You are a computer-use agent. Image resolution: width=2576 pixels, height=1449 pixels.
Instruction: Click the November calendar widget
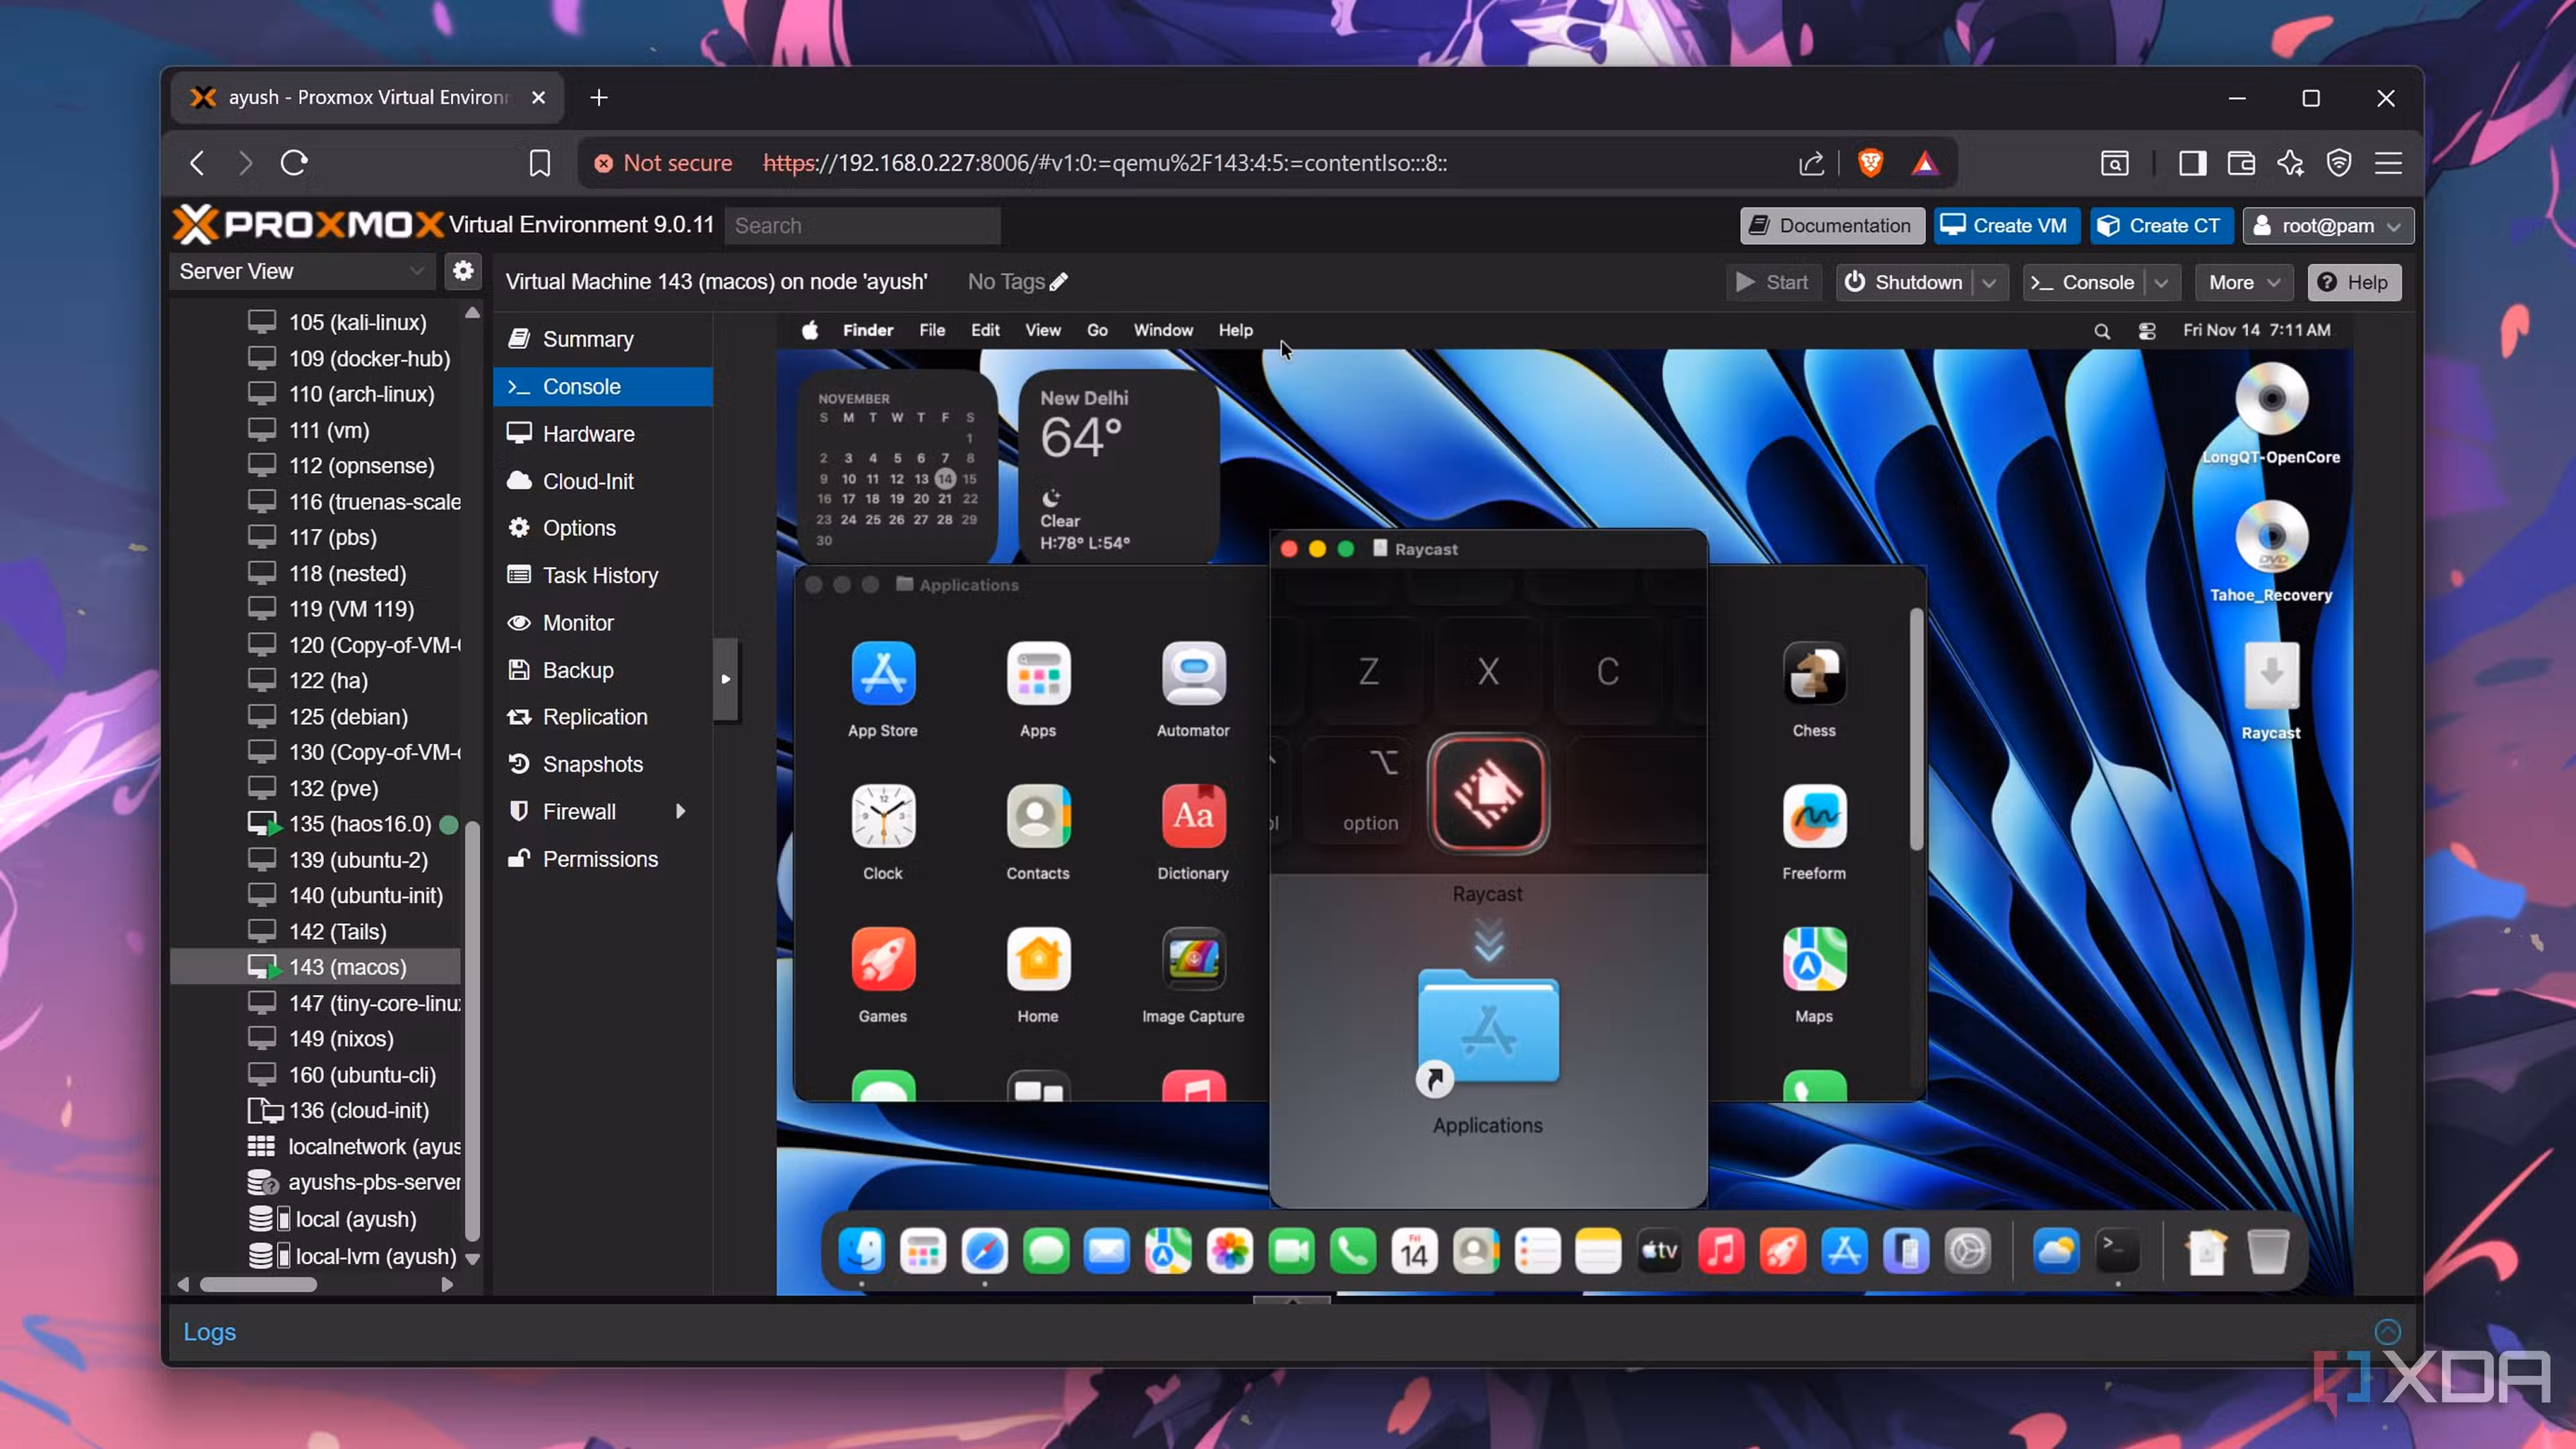click(x=896, y=466)
